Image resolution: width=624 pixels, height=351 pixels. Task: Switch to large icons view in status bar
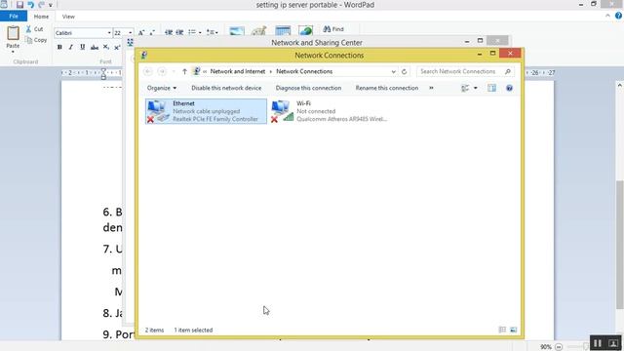click(514, 330)
